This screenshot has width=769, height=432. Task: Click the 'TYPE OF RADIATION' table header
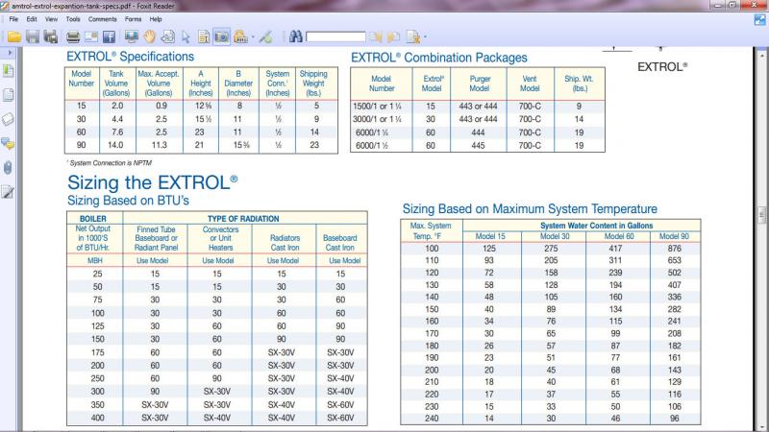[243, 219]
